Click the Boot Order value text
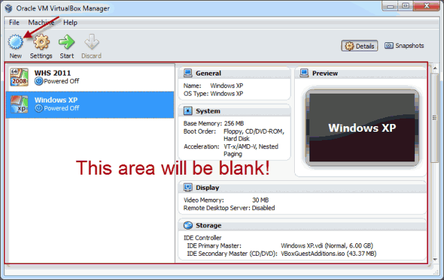This screenshot has width=444, height=280. click(x=254, y=135)
